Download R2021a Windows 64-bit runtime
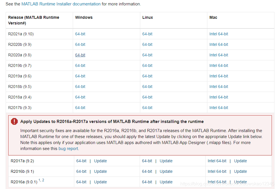The image size is (277, 189). coord(80,34)
